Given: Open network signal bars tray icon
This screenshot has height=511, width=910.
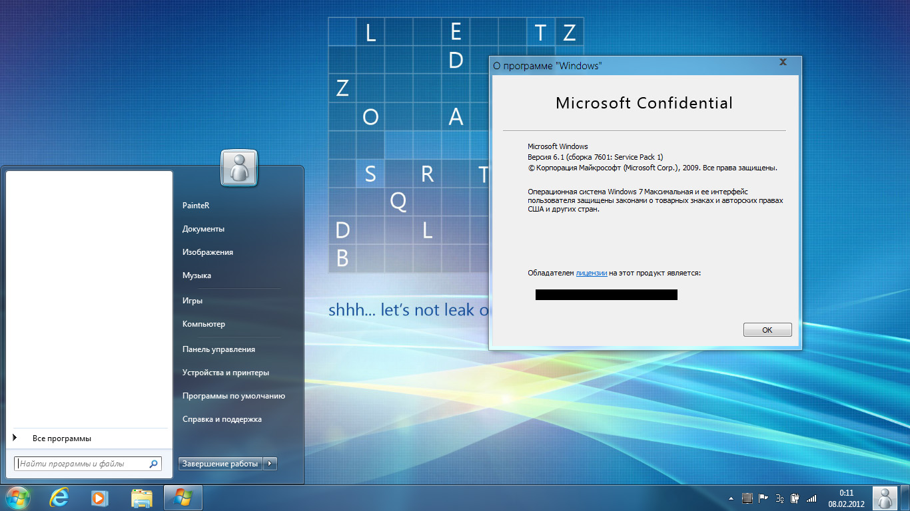Looking at the screenshot, I should point(811,498).
